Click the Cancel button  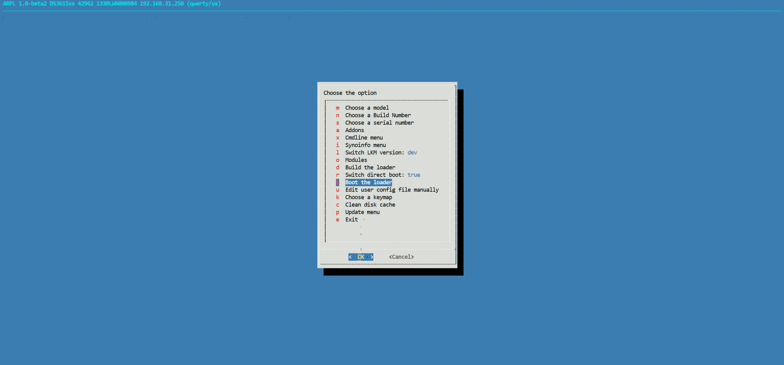click(401, 257)
